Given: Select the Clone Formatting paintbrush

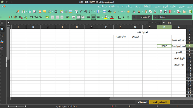Looking at the screenshot, I should (x=139, y=12).
